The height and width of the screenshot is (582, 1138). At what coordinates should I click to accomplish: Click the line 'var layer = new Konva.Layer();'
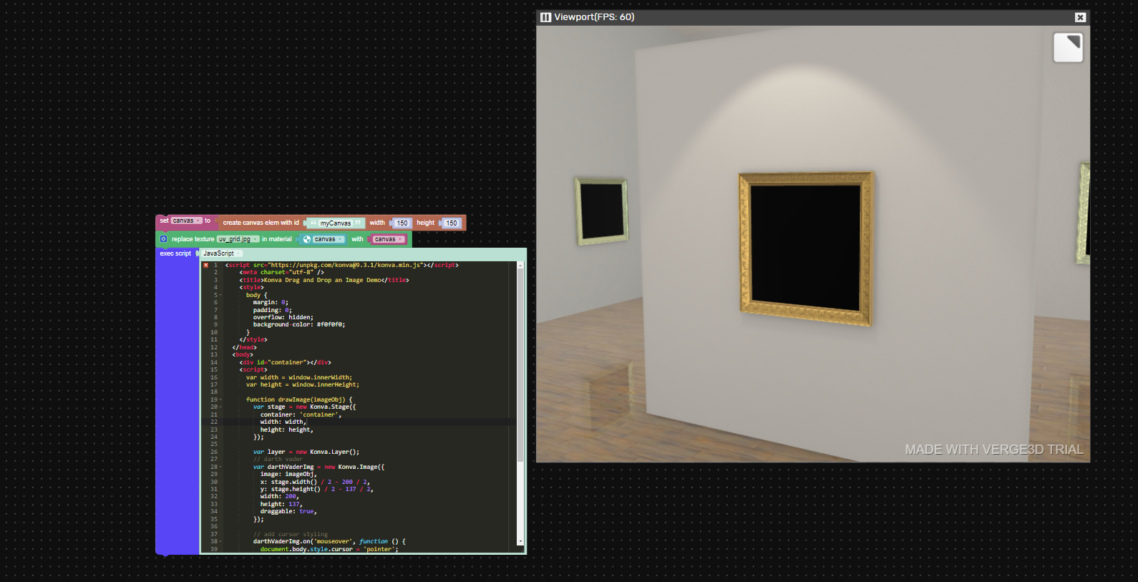(306, 452)
